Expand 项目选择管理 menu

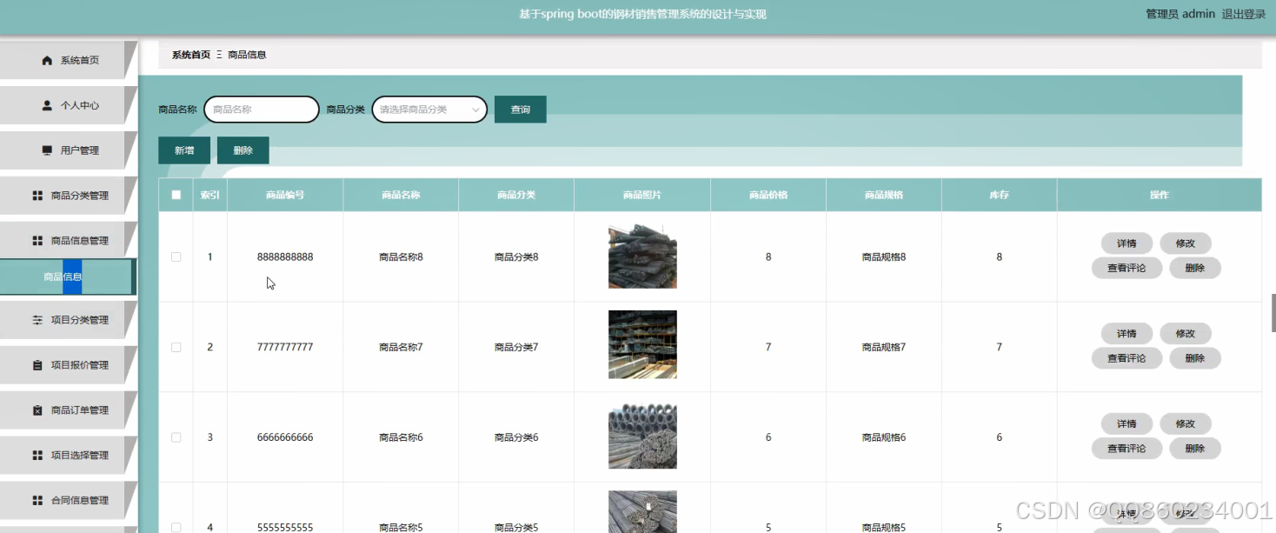coord(69,456)
